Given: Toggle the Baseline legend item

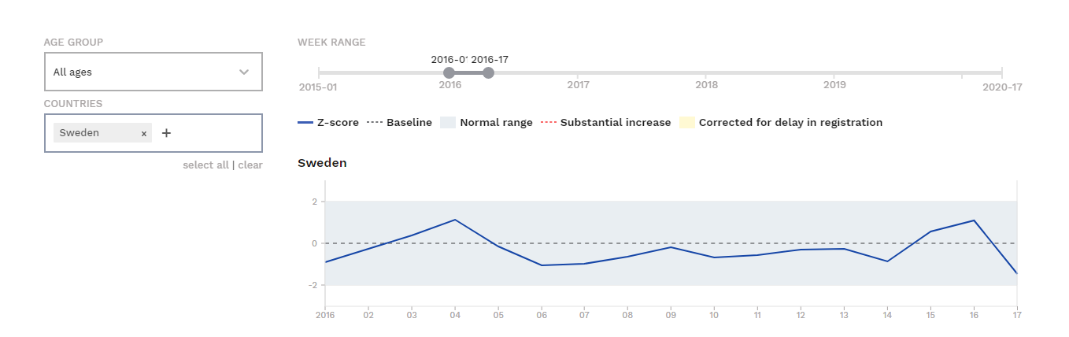Looking at the screenshot, I should (399, 123).
